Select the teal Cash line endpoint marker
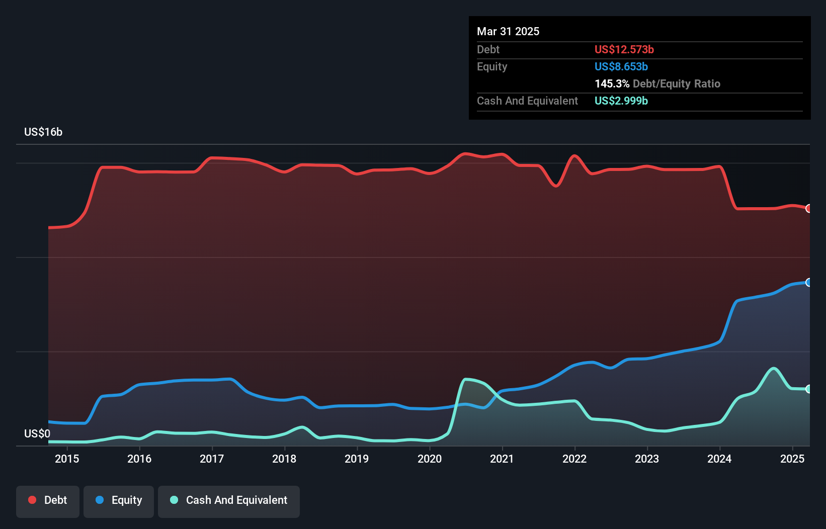Image resolution: width=826 pixels, height=529 pixels. [x=808, y=388]
